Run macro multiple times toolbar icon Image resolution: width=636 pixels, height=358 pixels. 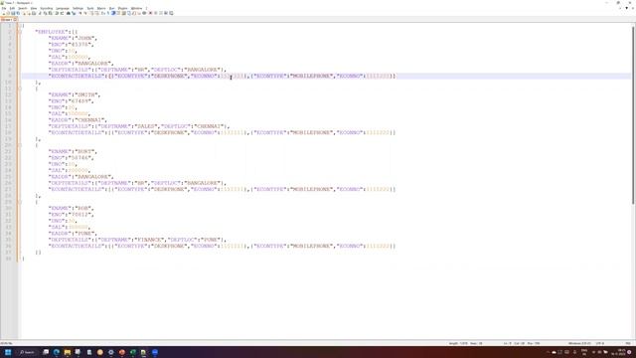(x=166, y=13)
